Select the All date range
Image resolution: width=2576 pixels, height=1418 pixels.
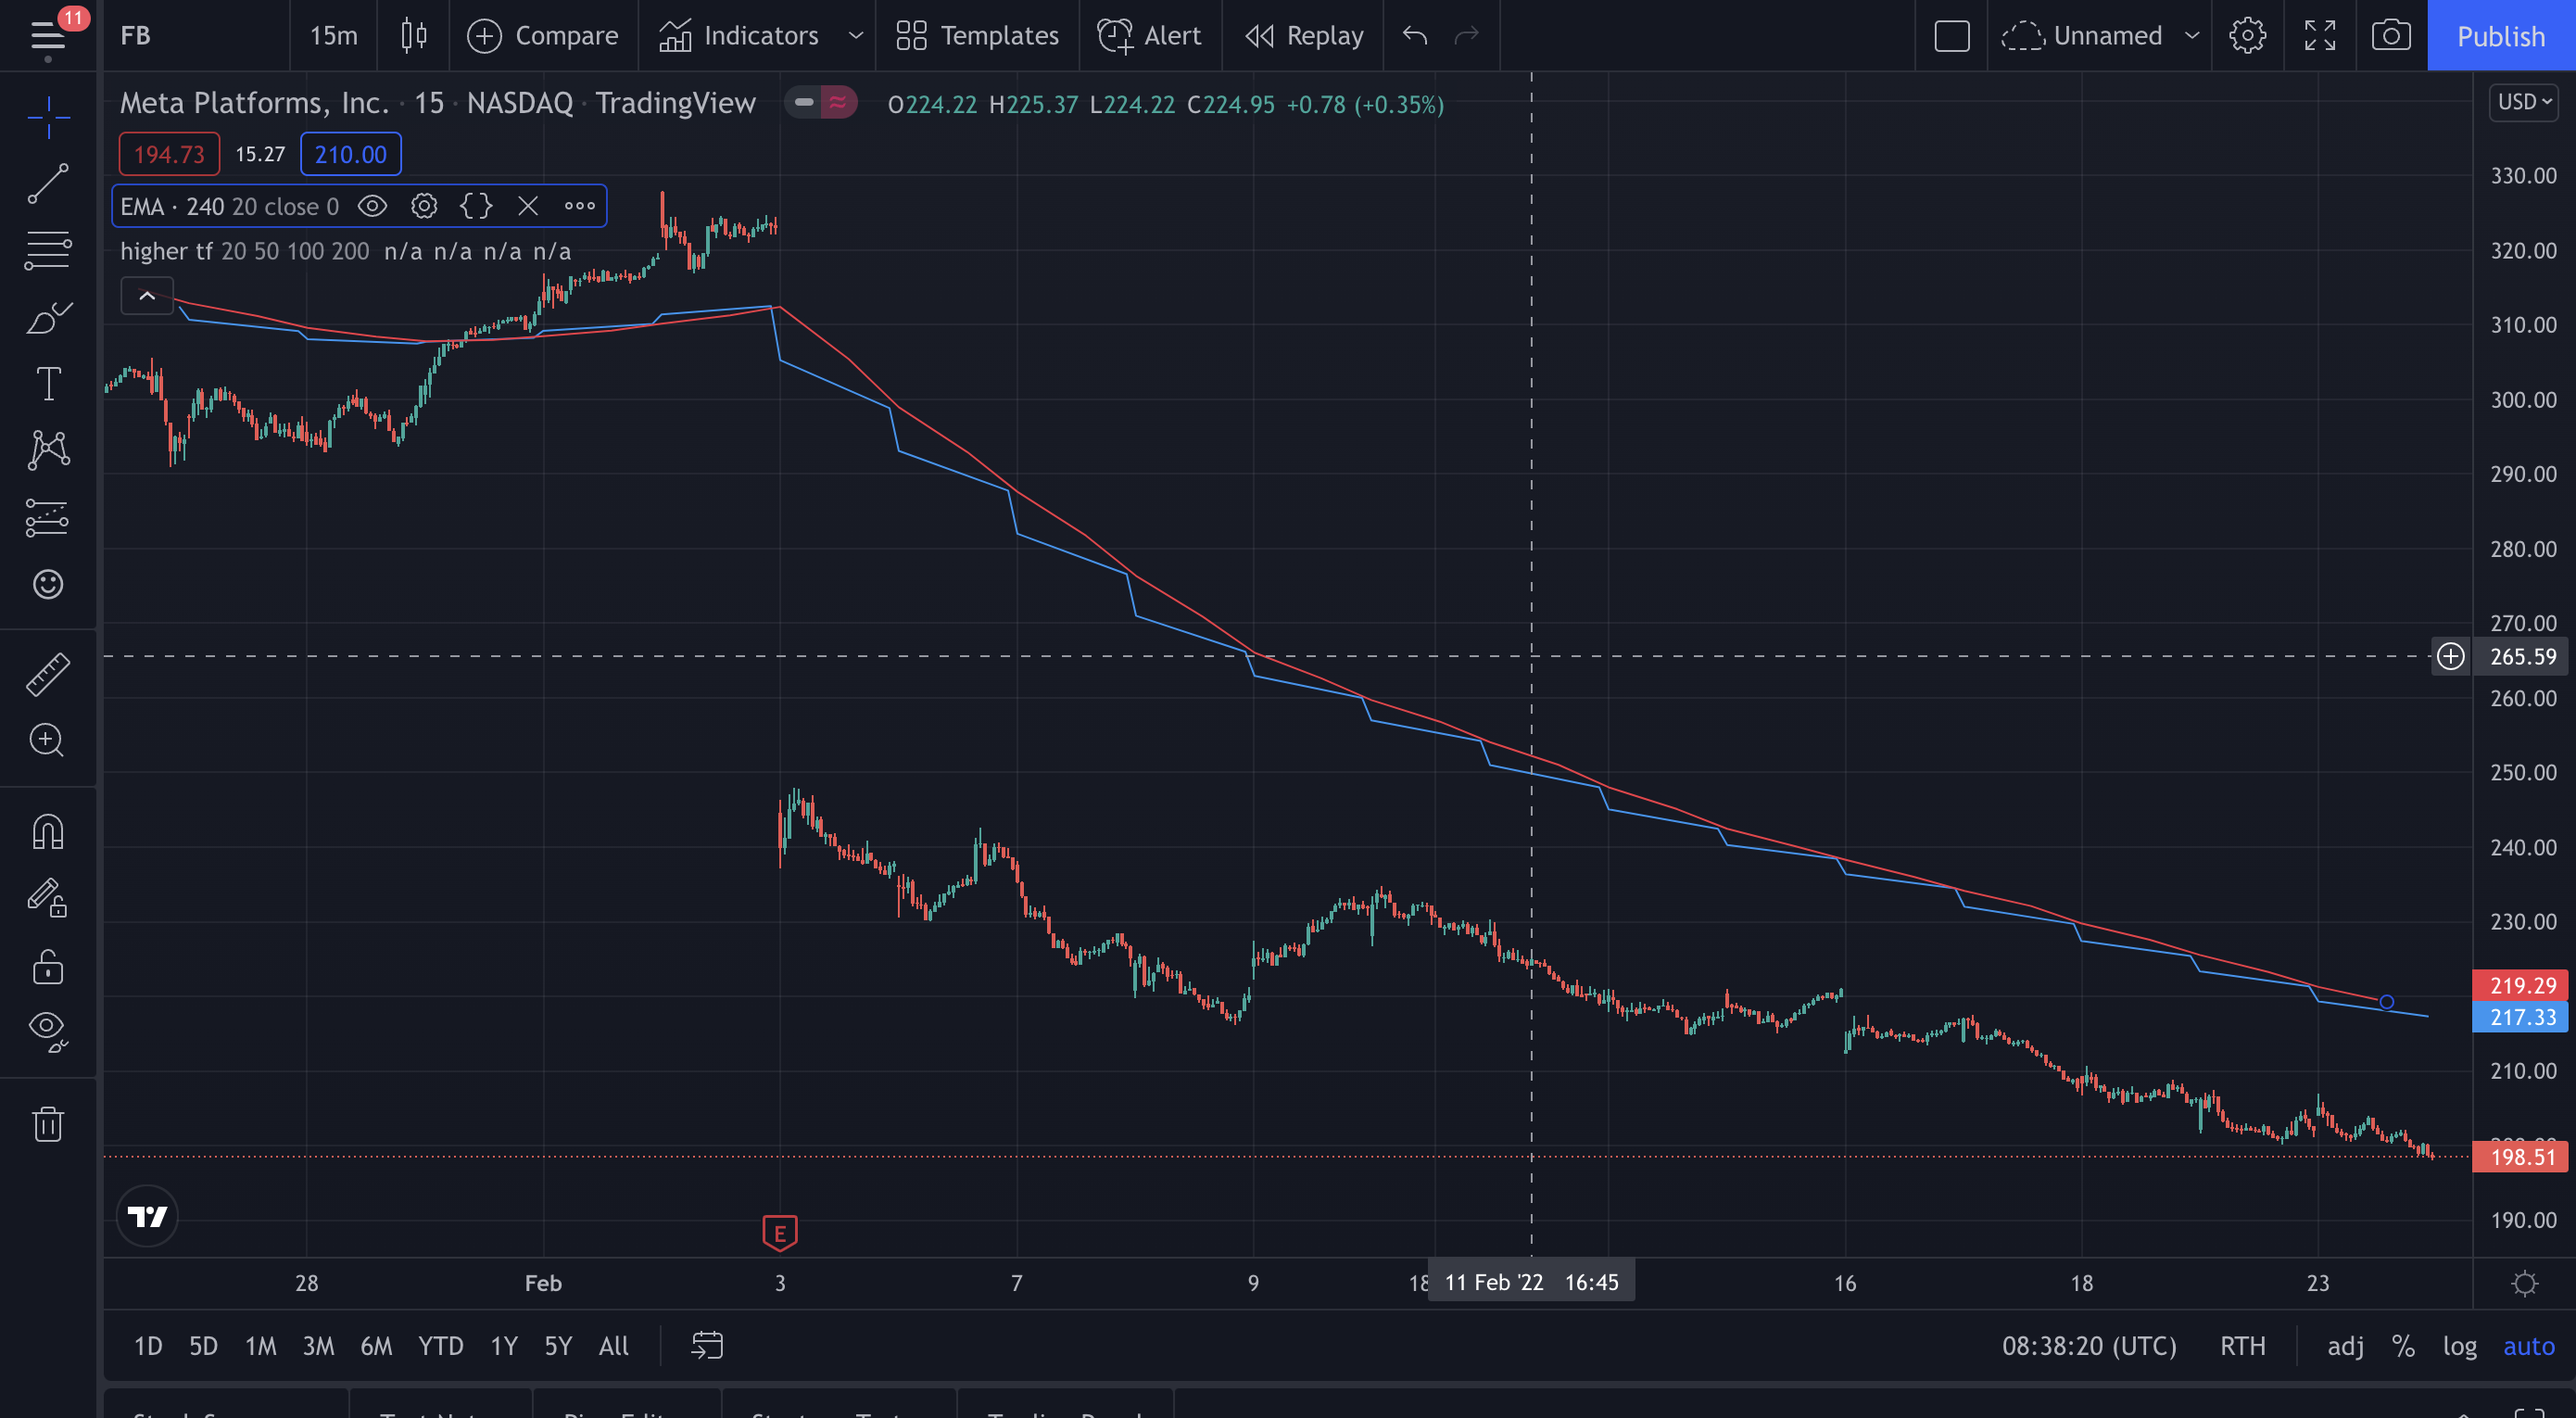(614, 1346)
